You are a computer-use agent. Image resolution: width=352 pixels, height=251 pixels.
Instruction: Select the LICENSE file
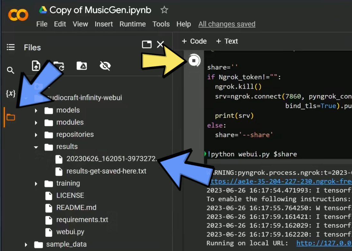70,195
